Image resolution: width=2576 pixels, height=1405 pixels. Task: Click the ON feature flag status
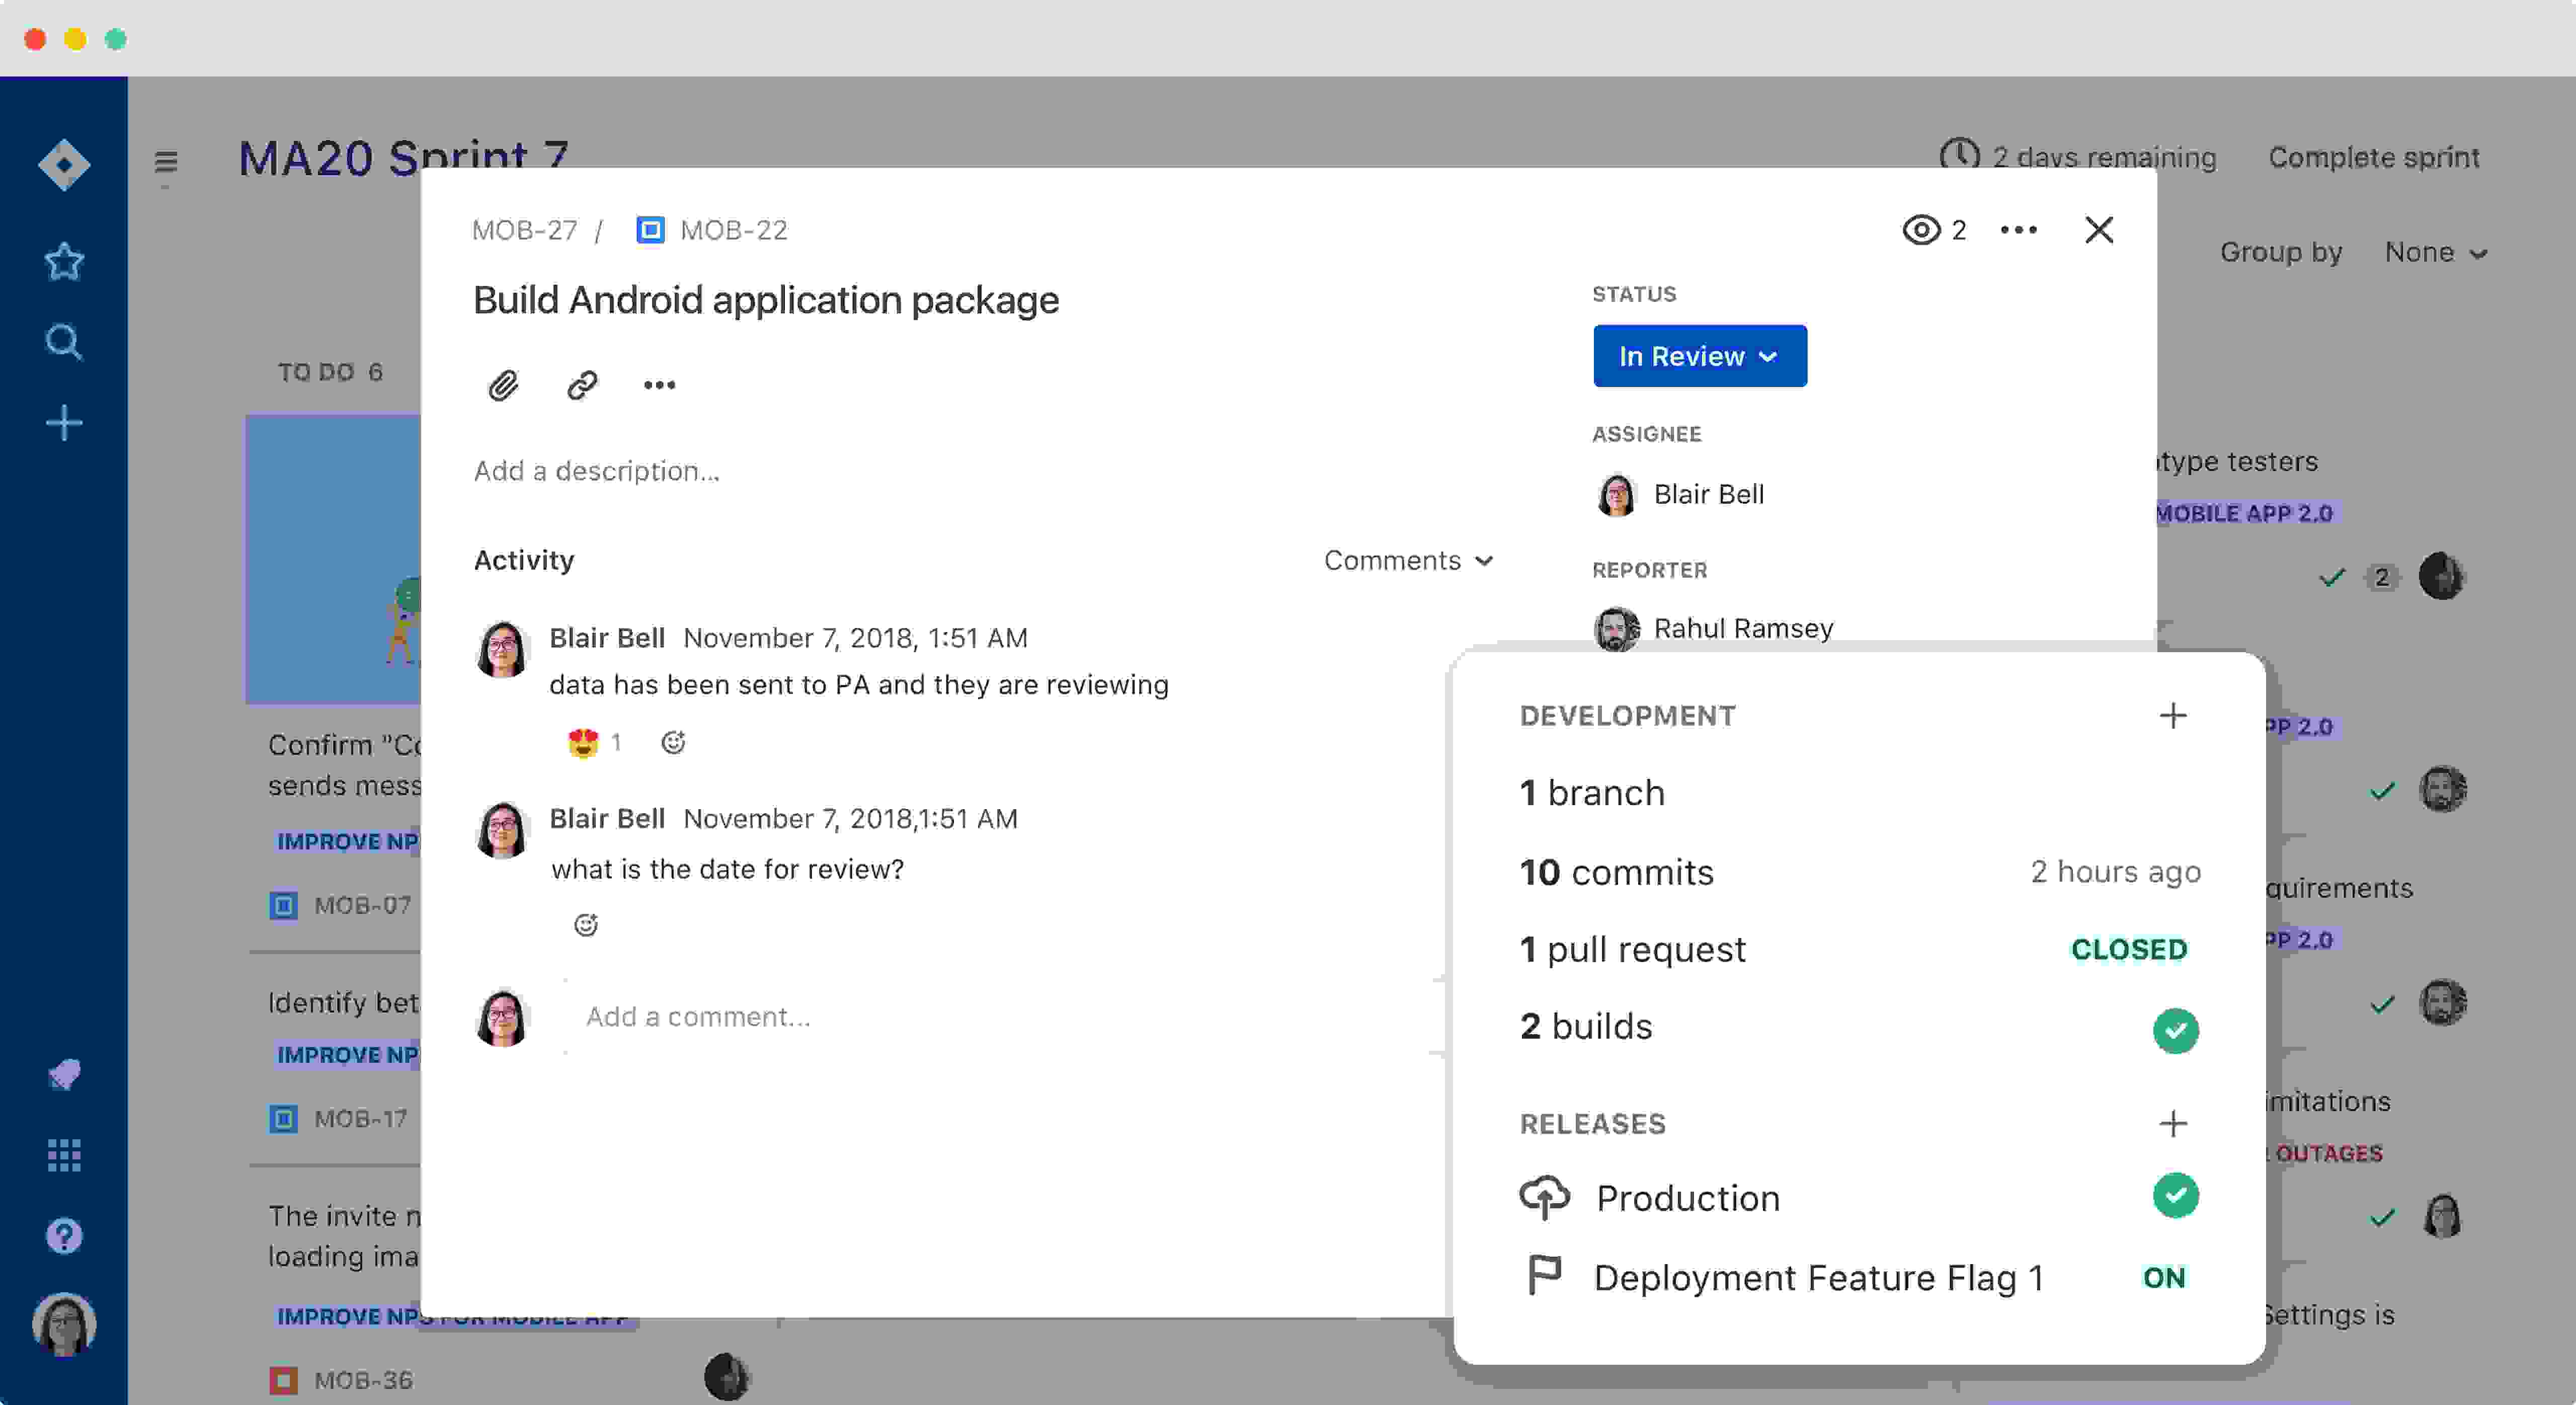point(2164,1277)
